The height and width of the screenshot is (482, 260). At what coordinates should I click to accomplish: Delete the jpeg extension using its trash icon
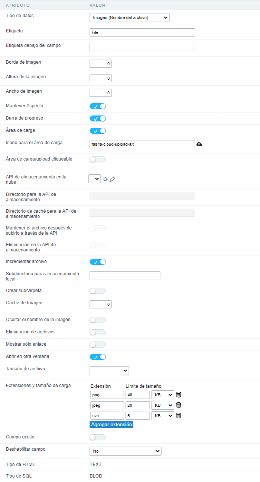click(x=178, y=405)
